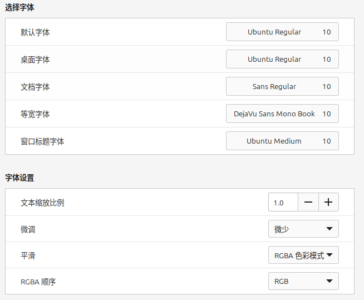Viewport: 364px width, 300px height.
Task: Click the 文本缩放比例 label
Action: 42,203
